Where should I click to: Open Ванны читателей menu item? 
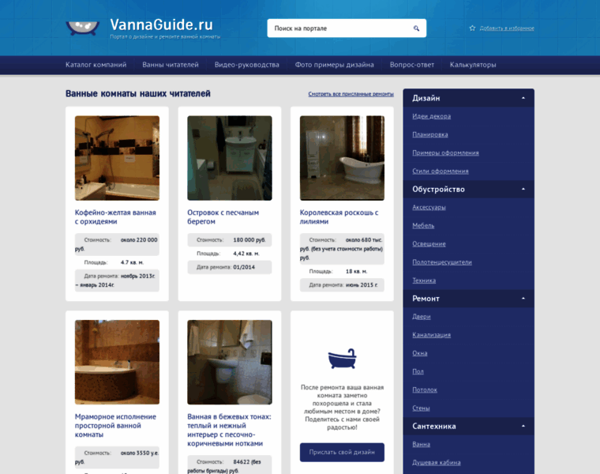click(171, 65)
